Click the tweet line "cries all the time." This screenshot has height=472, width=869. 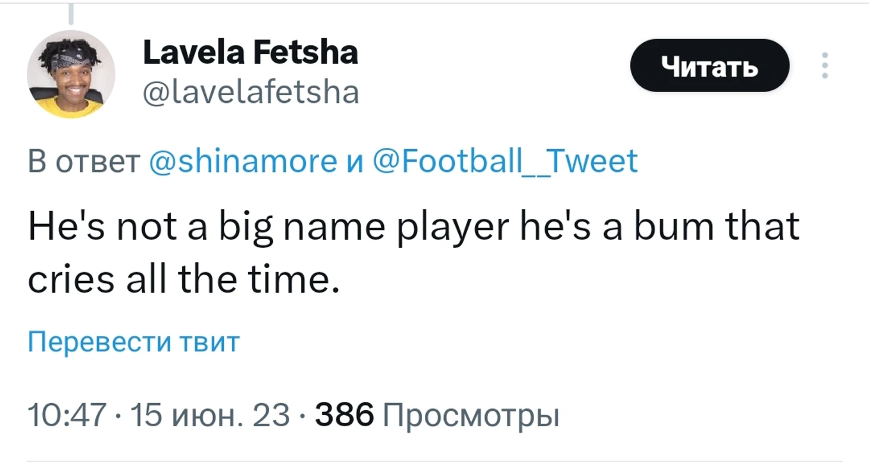pyautogui.click(x=183, y=279)
